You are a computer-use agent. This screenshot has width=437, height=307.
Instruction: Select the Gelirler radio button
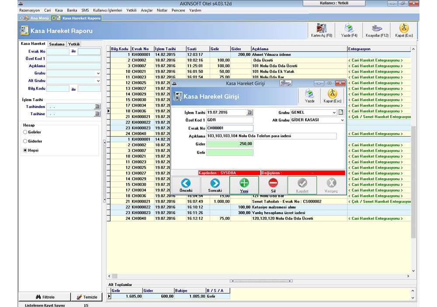tap(25, 132)
